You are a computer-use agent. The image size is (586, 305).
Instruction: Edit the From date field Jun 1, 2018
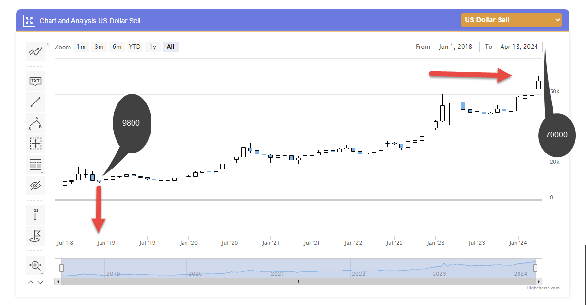[456, 47]
